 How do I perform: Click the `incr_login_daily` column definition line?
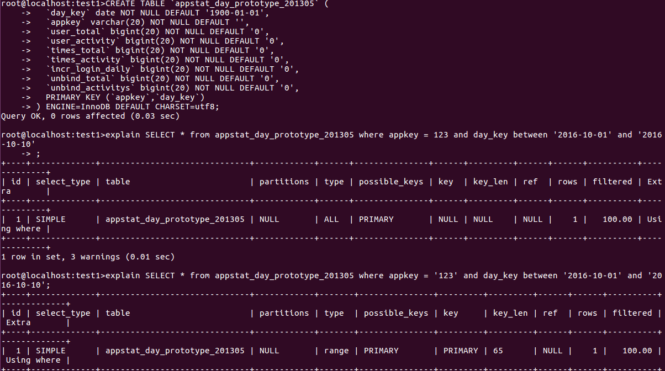[172, 69]
